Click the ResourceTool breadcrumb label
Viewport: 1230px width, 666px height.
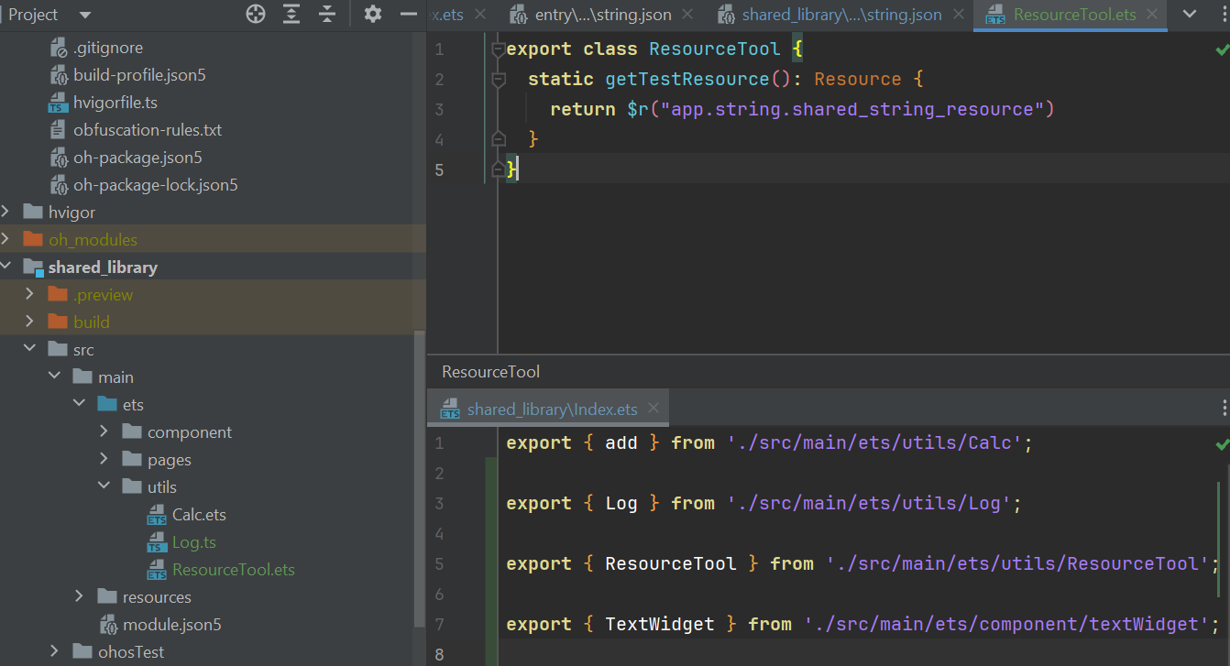(x=490, y=371)
